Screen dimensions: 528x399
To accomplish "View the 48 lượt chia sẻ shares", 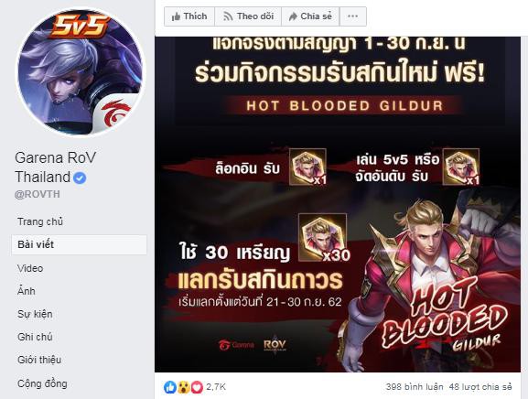I will [x=480, y=387].
